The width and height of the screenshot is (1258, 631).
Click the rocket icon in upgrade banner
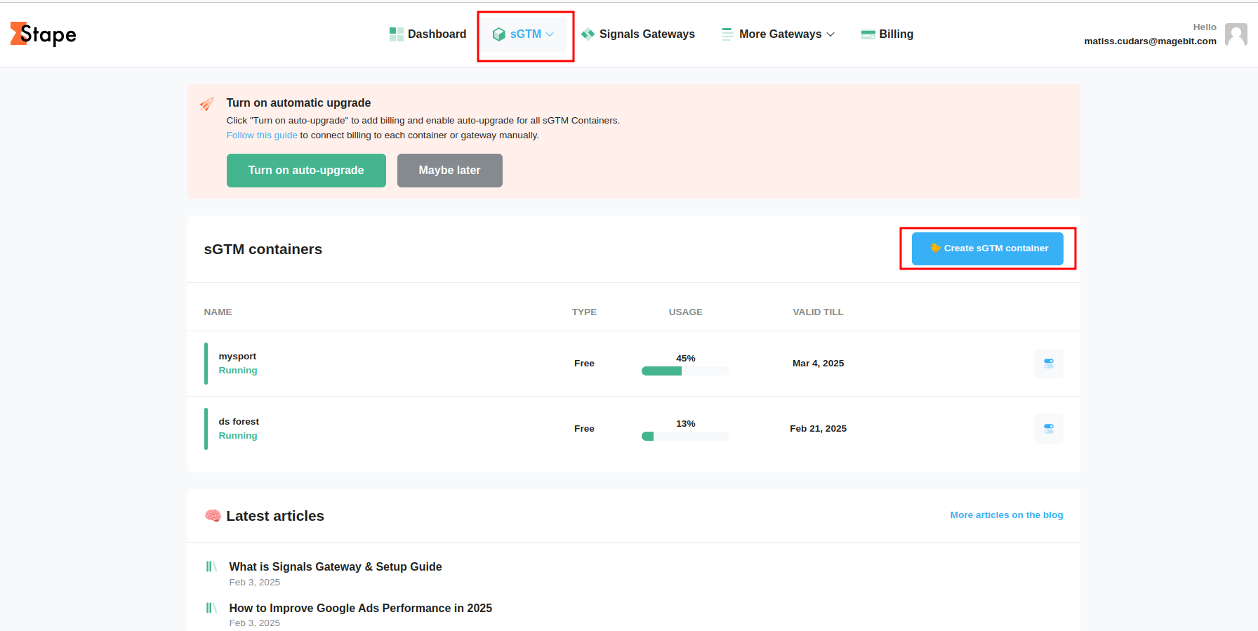(x=206, y=104)
